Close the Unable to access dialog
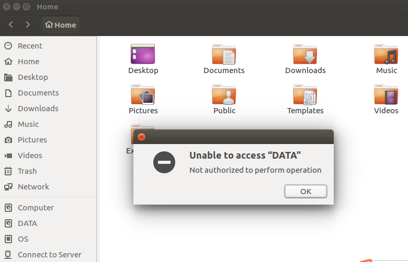408x262 pixels. (141, 137)
